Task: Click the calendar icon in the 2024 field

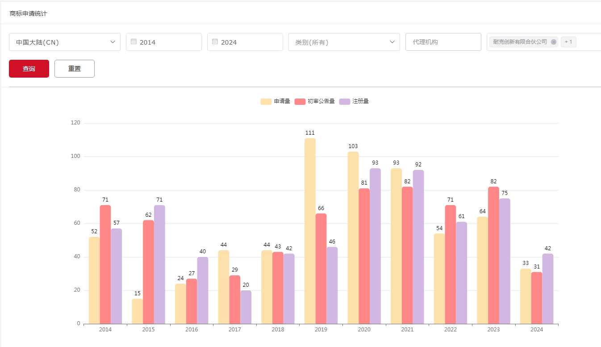Action: 215,41
